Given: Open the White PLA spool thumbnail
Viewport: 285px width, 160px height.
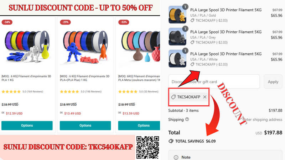Looking at the screenshot, I should (x=177, y=59).
